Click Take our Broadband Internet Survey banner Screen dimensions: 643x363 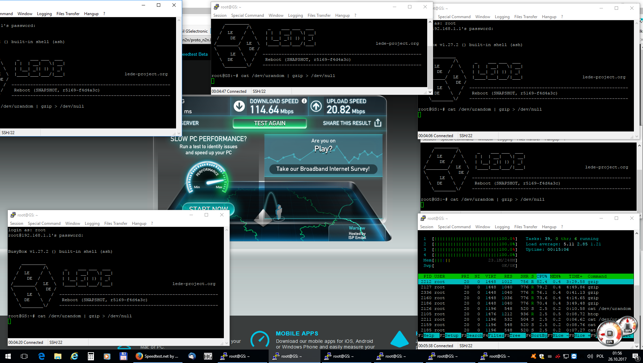pyautogui.click(x=323, y=169)
